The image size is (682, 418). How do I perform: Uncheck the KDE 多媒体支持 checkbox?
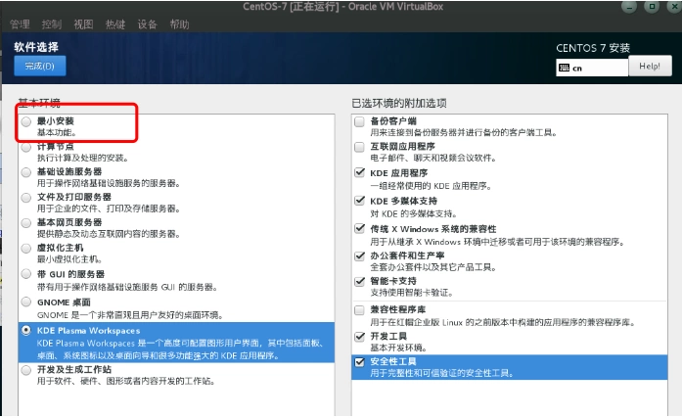359,201
